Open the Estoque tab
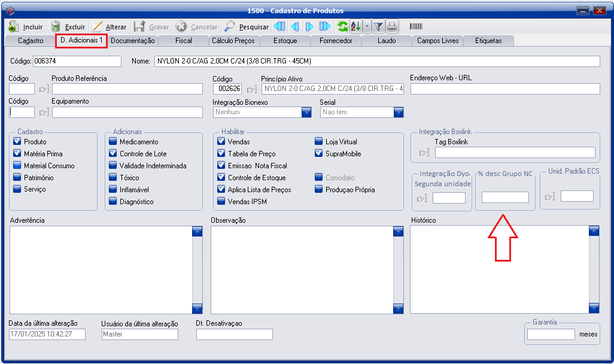 [285, 41]
